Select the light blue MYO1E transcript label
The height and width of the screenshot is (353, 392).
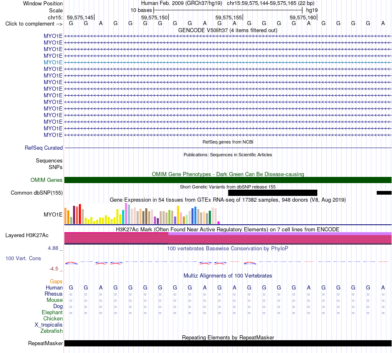pos(53,62)
